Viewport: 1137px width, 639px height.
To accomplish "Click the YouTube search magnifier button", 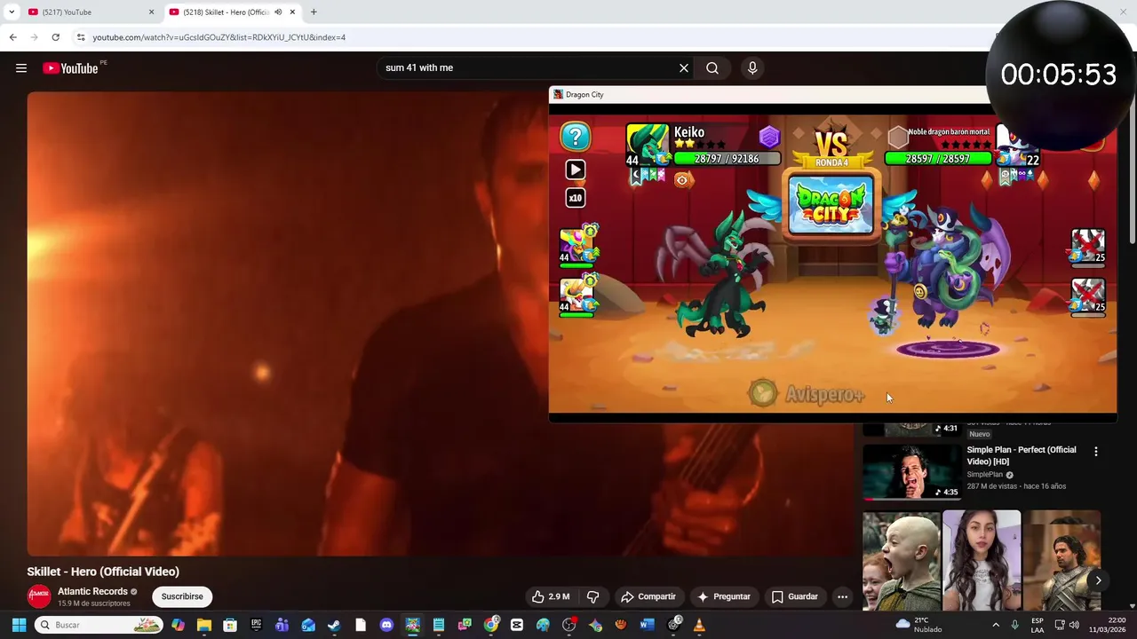I will click(x=712, y=68).
